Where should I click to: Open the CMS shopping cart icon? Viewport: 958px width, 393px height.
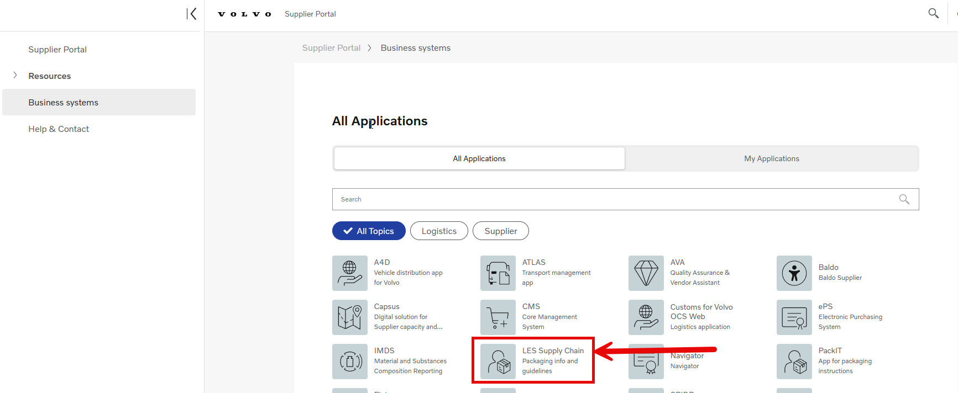tap(498, 317)
